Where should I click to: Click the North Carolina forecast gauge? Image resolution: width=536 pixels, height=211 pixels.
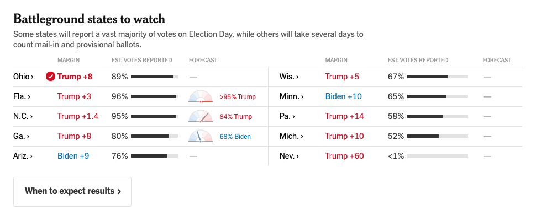click(201, 116)
